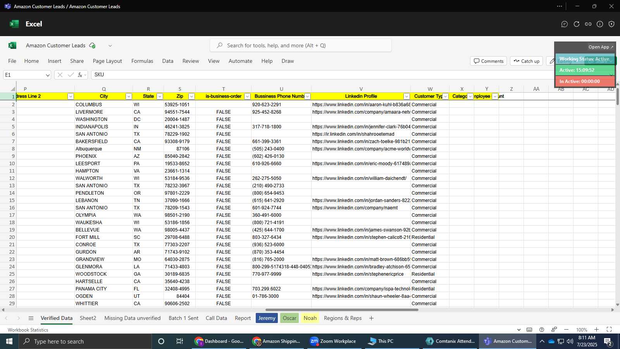
Task: Click the reload tab icon
Action: pyautogui.click(x=577, y=24)
